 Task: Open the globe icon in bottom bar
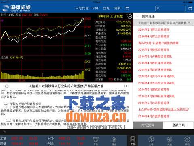click(x=170, y=141)
